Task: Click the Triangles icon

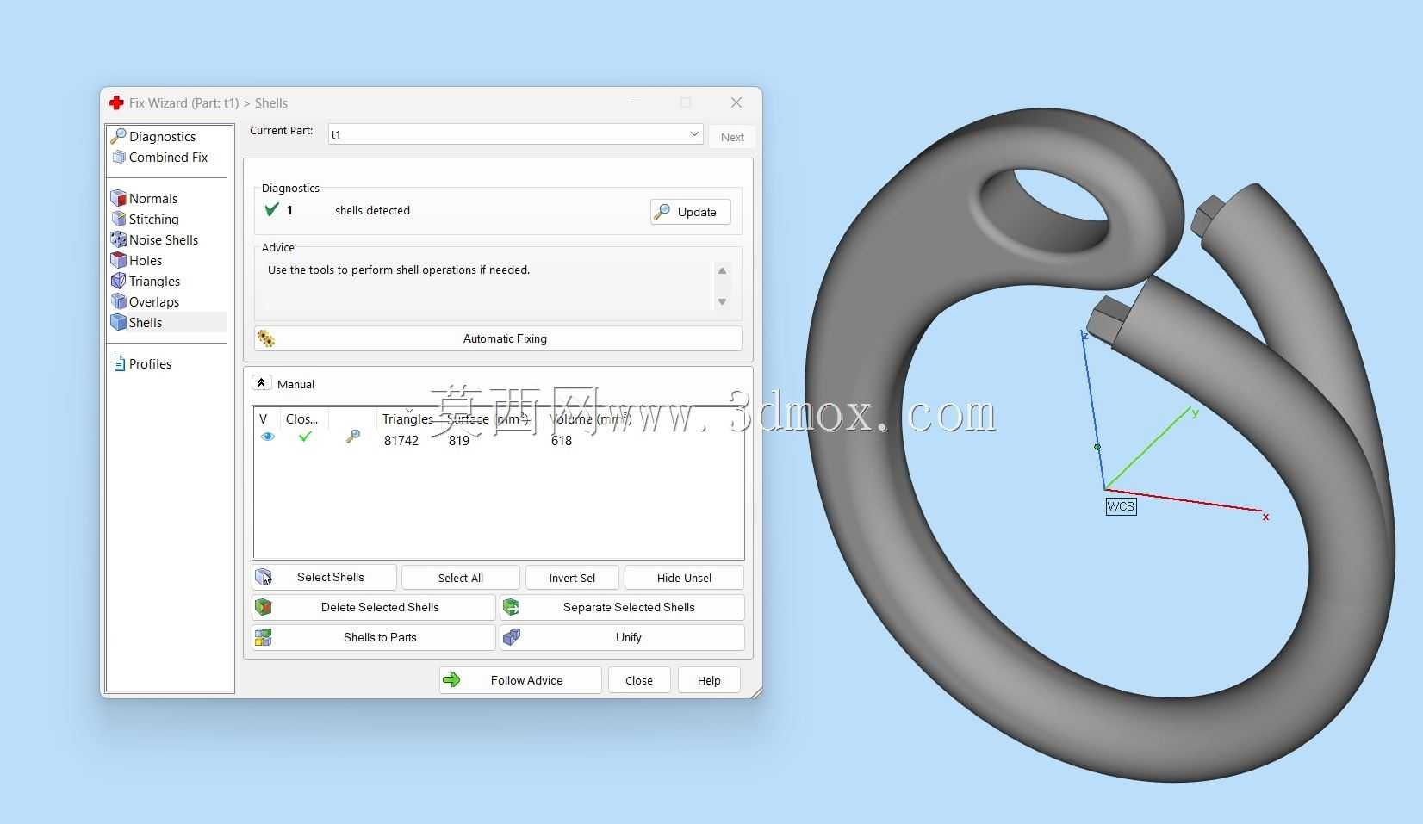Action: (119, 282)
